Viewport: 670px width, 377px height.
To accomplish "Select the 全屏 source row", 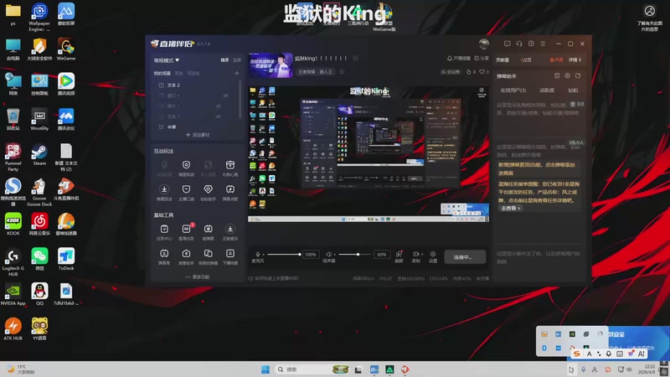I will [x=195, y=127].
